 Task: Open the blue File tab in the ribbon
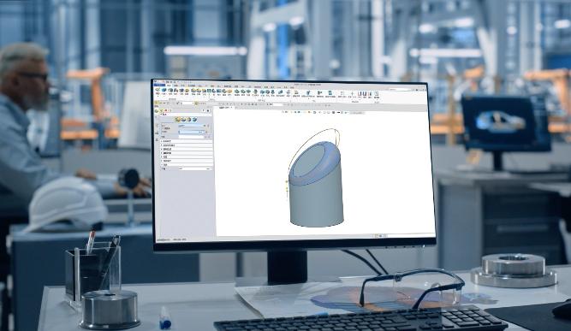click(x=159, y=86)
